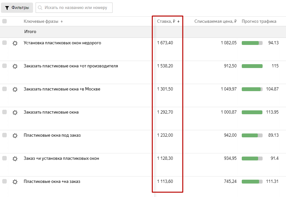Check the box for 'Пластиковые окна под заказ'
286x197 pixels.
point(4,135)
